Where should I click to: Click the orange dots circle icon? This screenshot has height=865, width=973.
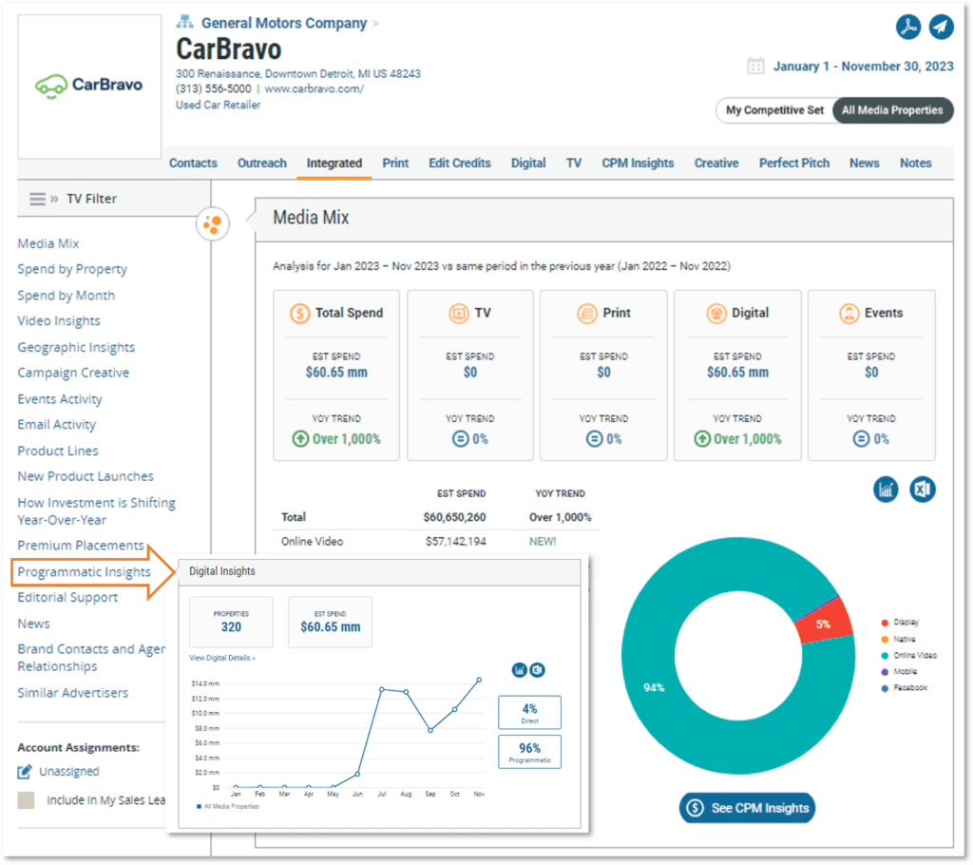tap(212, 223)
